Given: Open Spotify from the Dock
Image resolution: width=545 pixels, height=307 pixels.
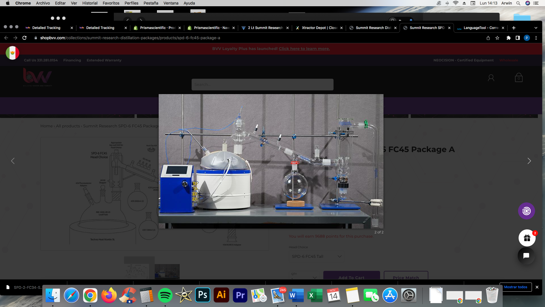Looking at the screenshot, I should [x=165, y=296].
